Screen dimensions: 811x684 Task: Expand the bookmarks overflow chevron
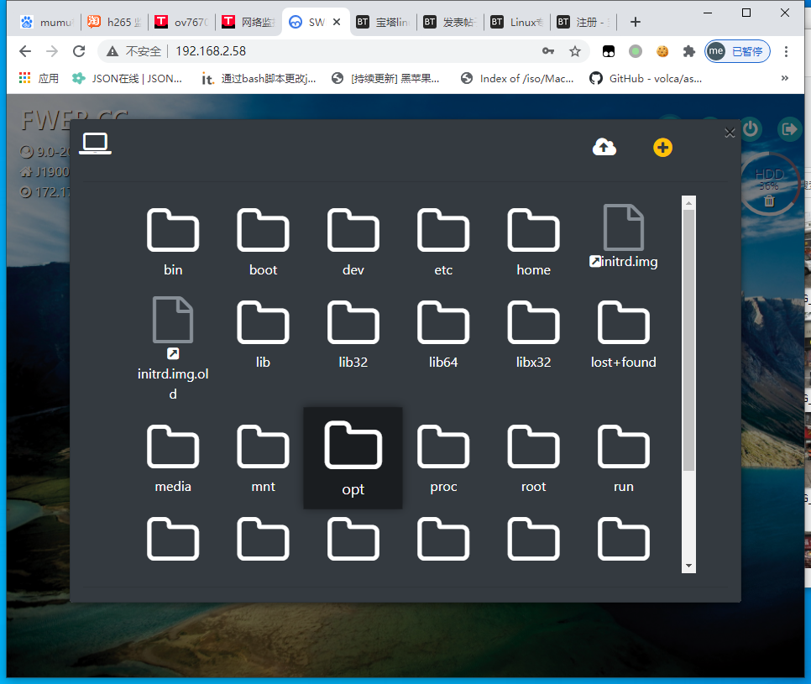tap(785, 78)
